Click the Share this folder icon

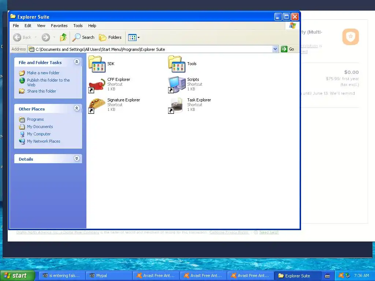[x=22, y=91]
